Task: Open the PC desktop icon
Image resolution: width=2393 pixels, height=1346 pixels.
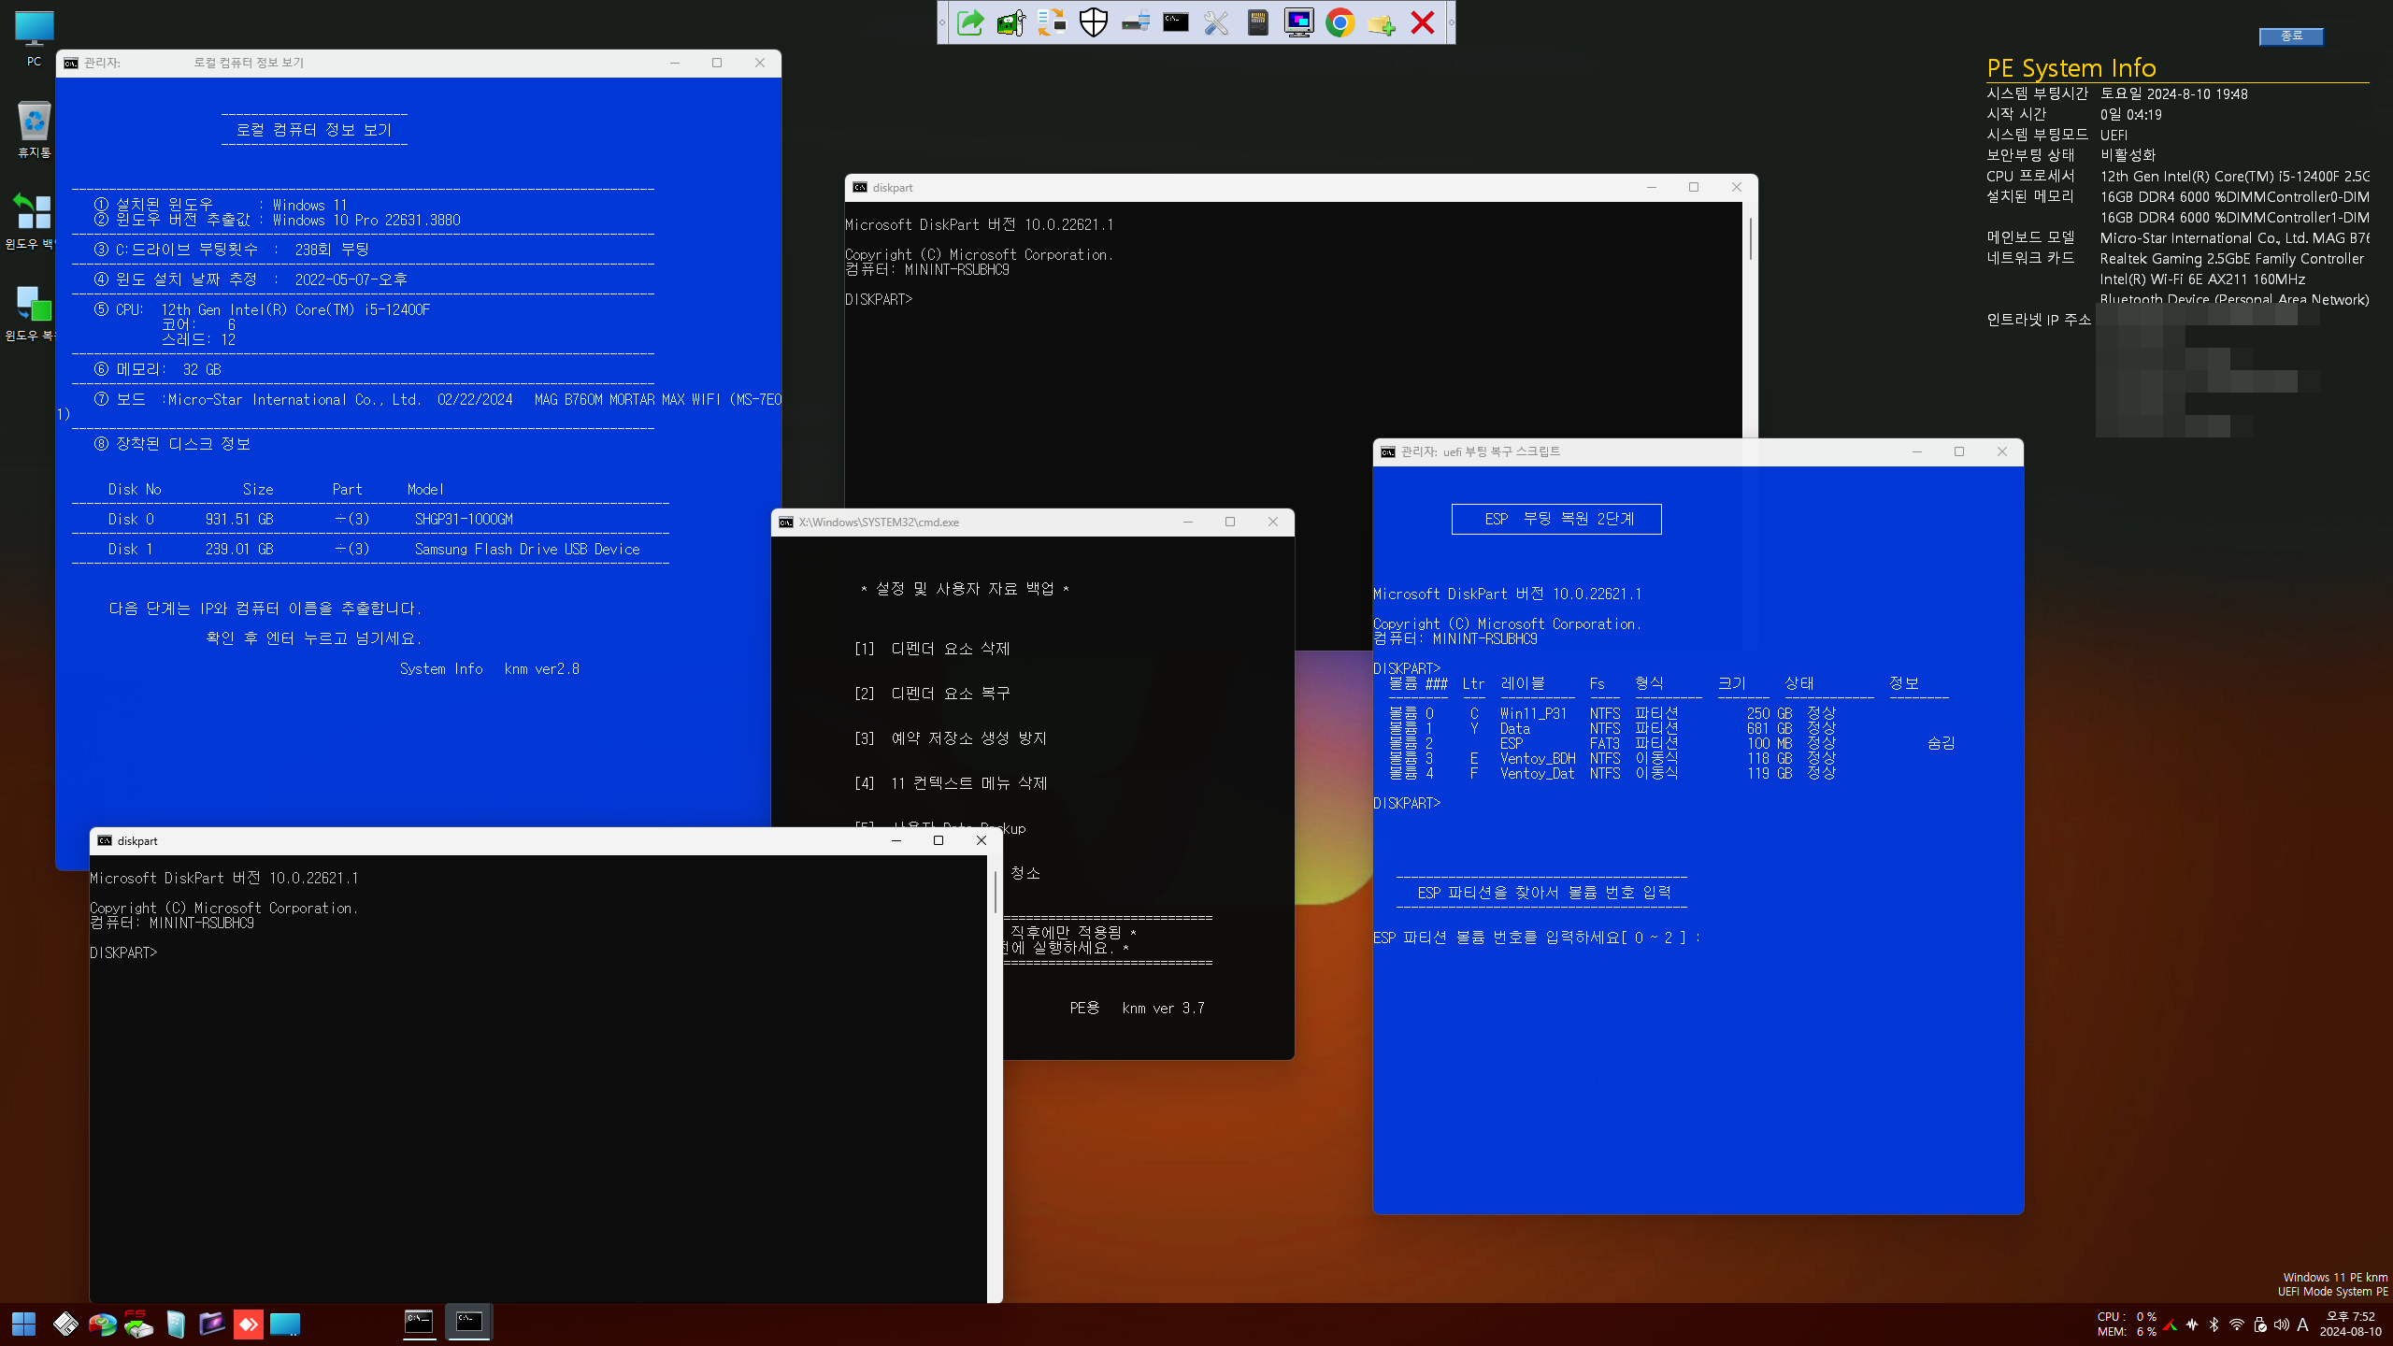Action: coord(34,39)
